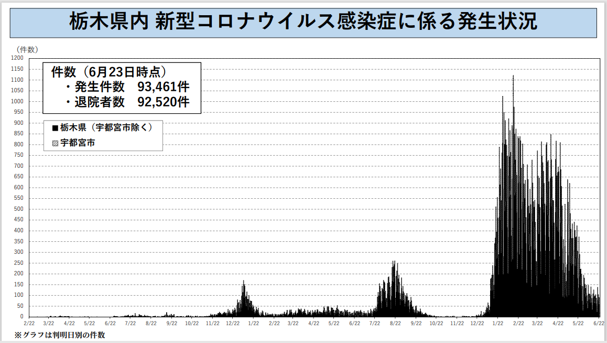Click the rightmost 6/22 x-axis date label
The image size is (607, 343).
(599, 324)
